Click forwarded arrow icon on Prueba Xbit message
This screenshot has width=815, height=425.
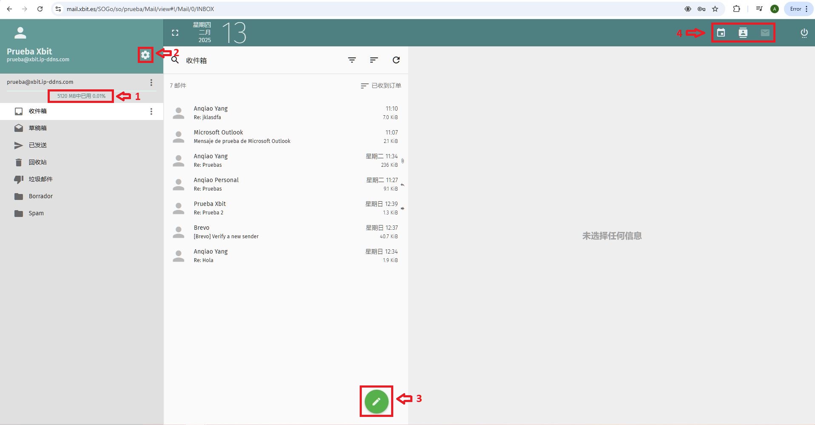[403, 208]
